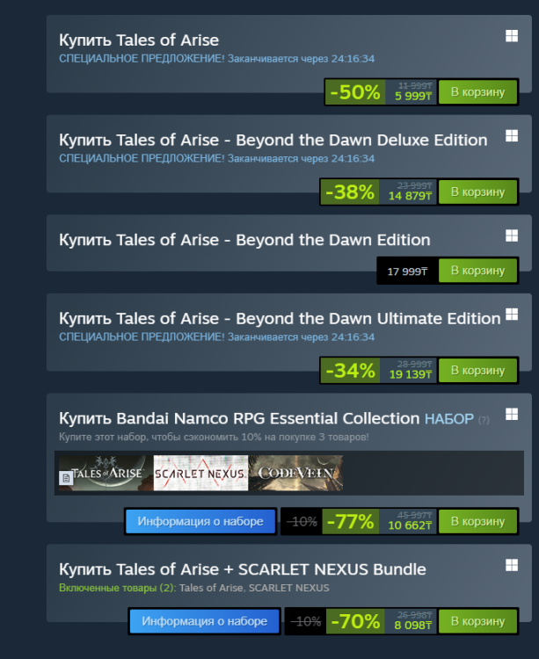This screenshot has height=659, width=539.
Task: Open Scarlet Nexus thumbnail in collection
Action: 200,474
